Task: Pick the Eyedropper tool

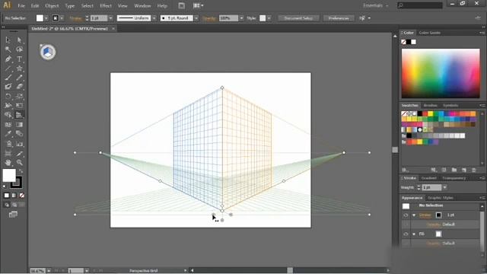Action: click(8, 134)
